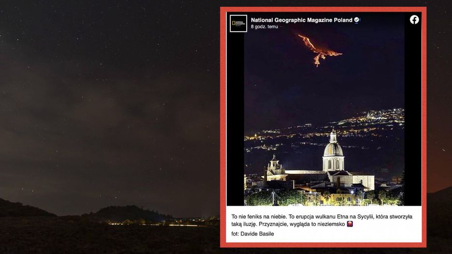Click the verified badge checkmark
Viewport: 452px width, 254px height.
click(356, 20)
